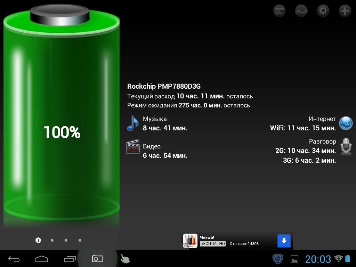Tap the БЕСПЛАТНО label in the ad
356x267 pixels.
click(x=213, y=244)
